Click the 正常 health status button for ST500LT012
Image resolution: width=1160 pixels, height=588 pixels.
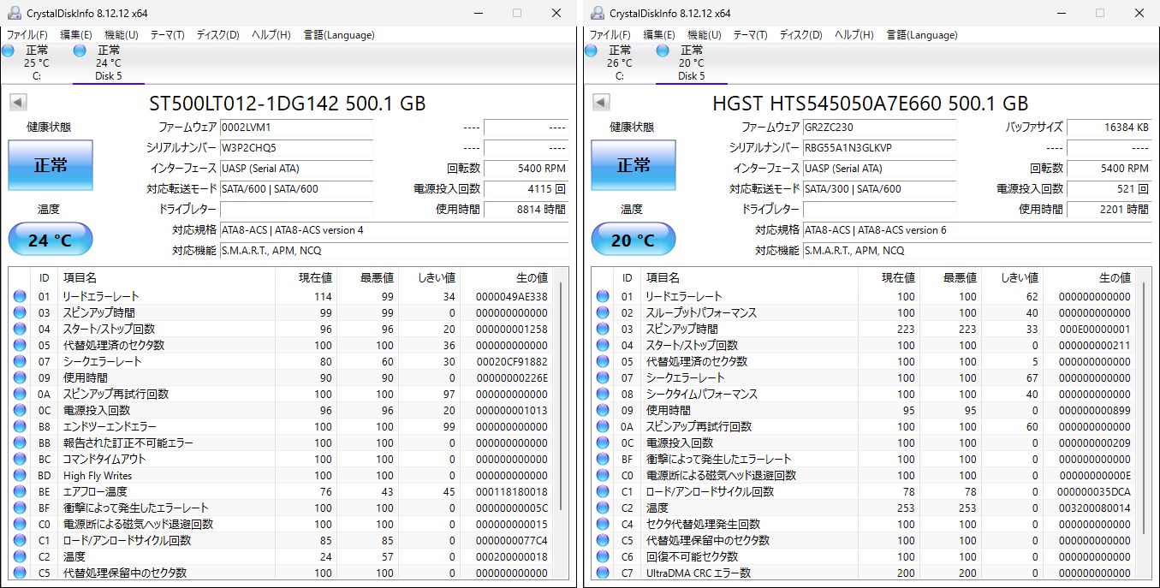50,165
